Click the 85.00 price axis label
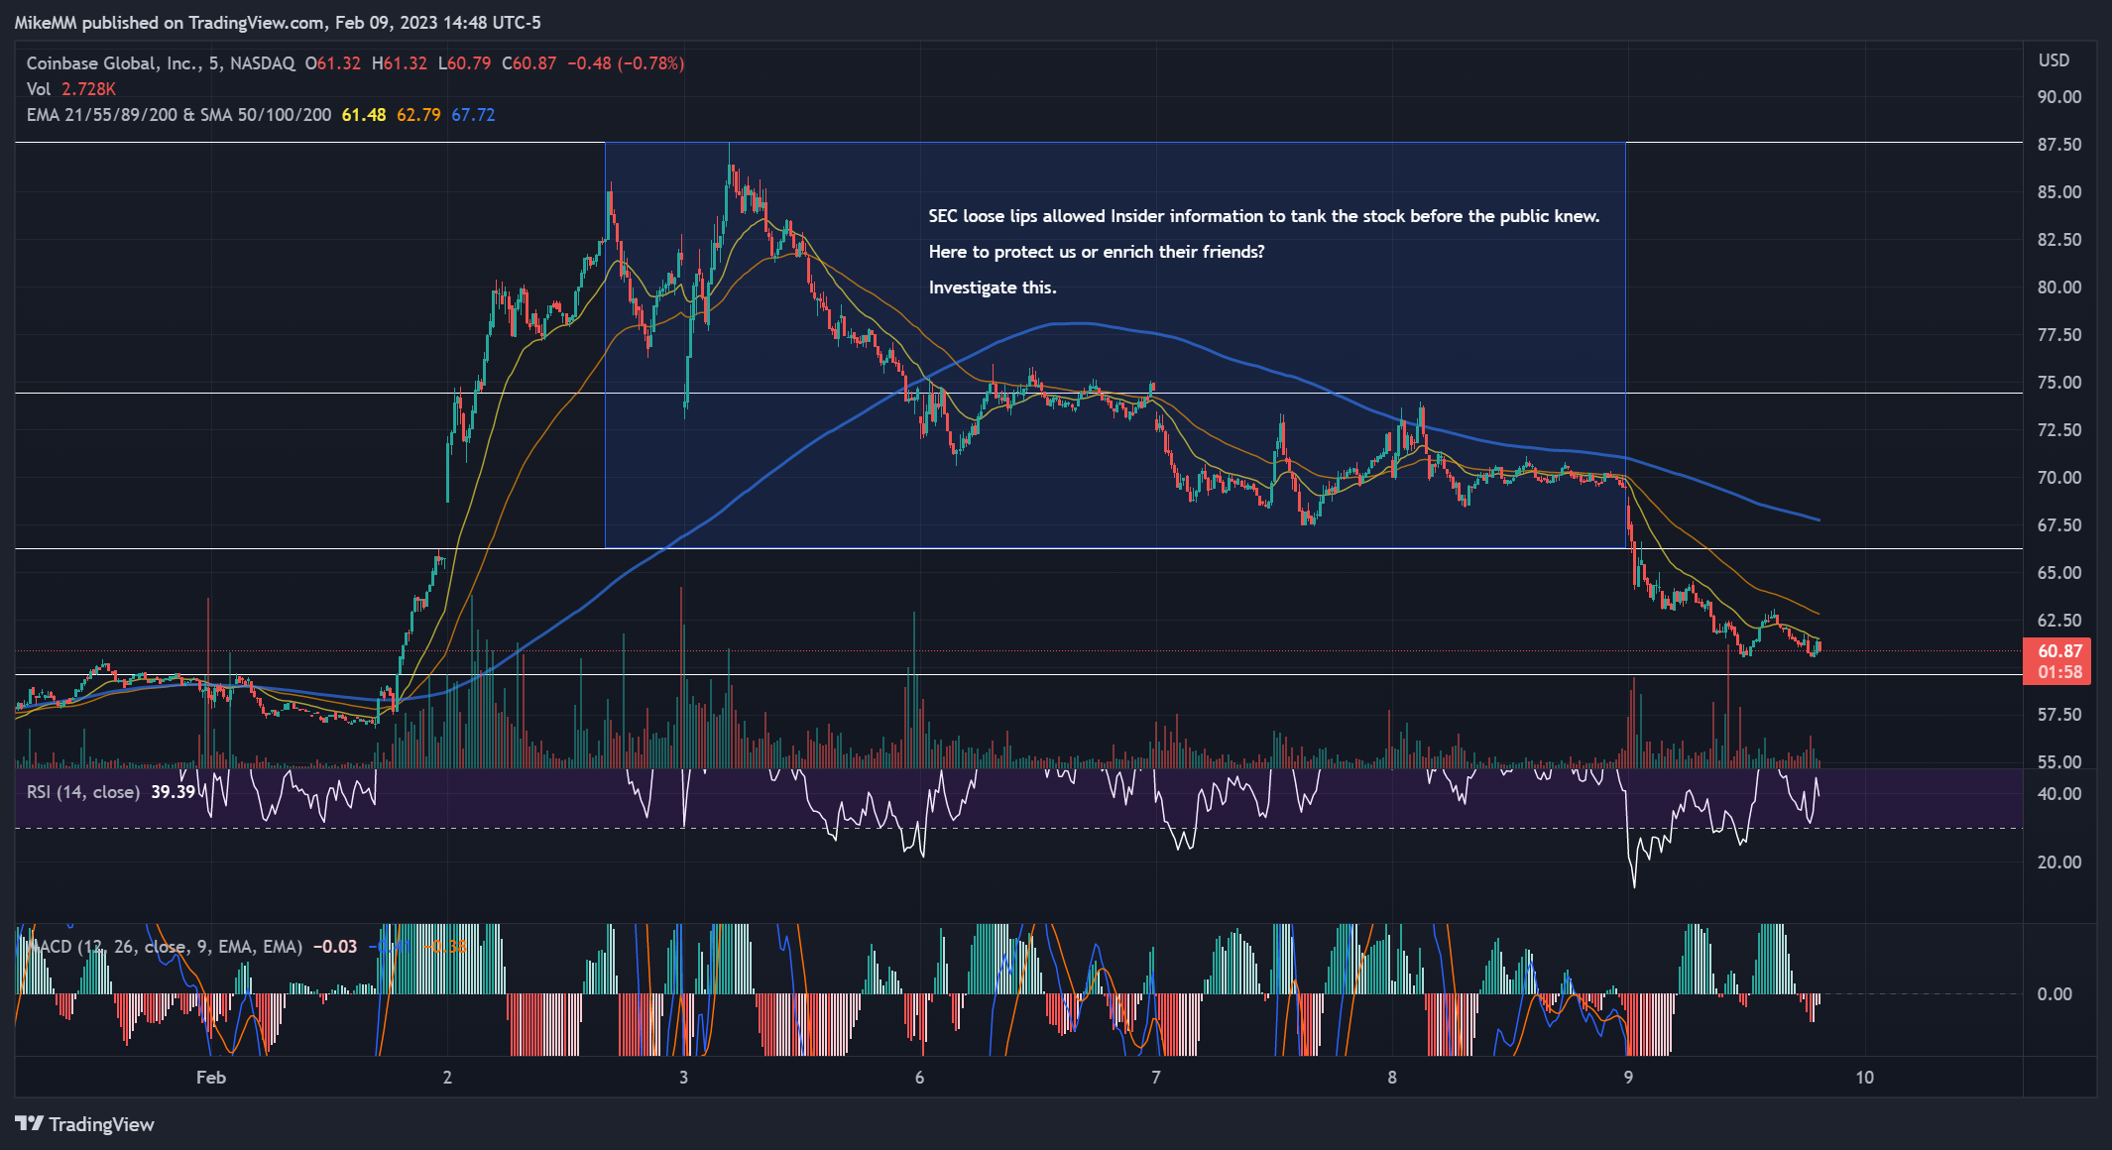The width and height of the screenshot is (2112, 1150). coord(2059,192)
